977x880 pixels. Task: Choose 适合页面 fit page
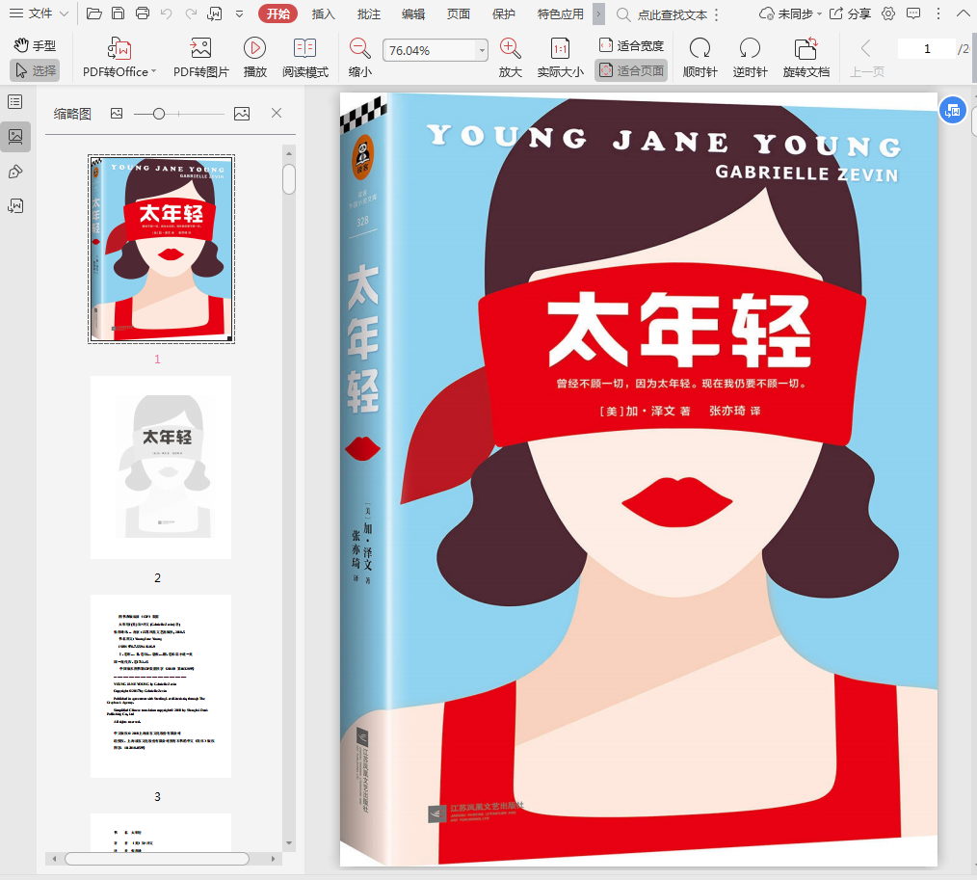[x=631, y=70]
